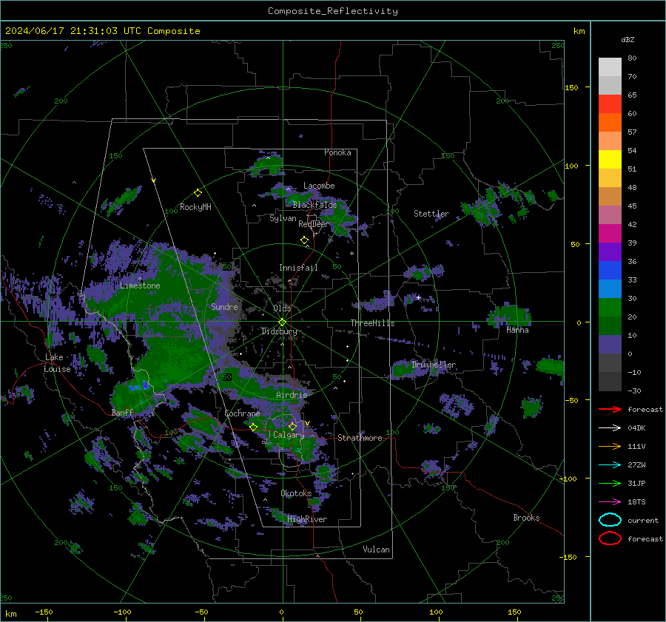
Task: Click the Innisfail city label
Action: click(x=298, y=268)
